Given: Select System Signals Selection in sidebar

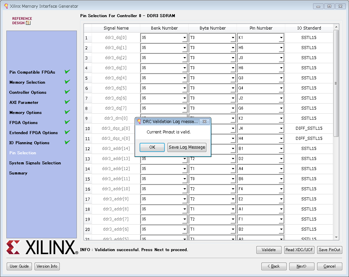Looking at the screenshot, I should pyautogui.click(x=35, y=163).
